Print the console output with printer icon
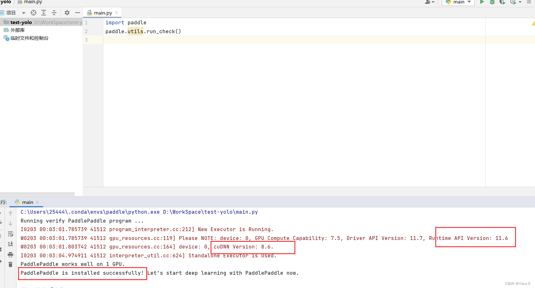Image resolution: width=535 pixels, height=288 pixels. pos(10,254)
